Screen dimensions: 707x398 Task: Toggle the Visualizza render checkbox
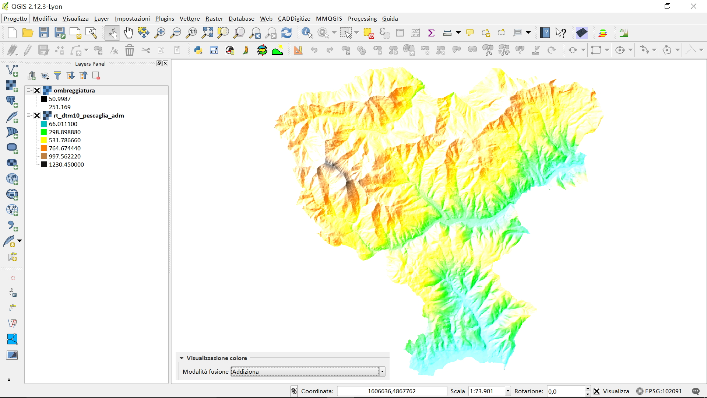597,391
